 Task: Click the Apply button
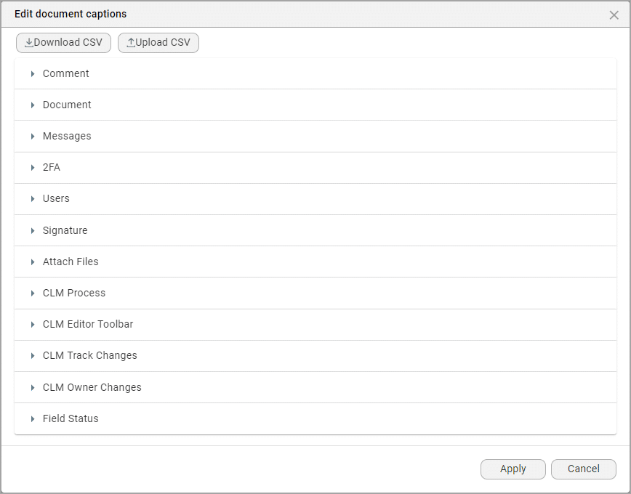coord(513,469)
